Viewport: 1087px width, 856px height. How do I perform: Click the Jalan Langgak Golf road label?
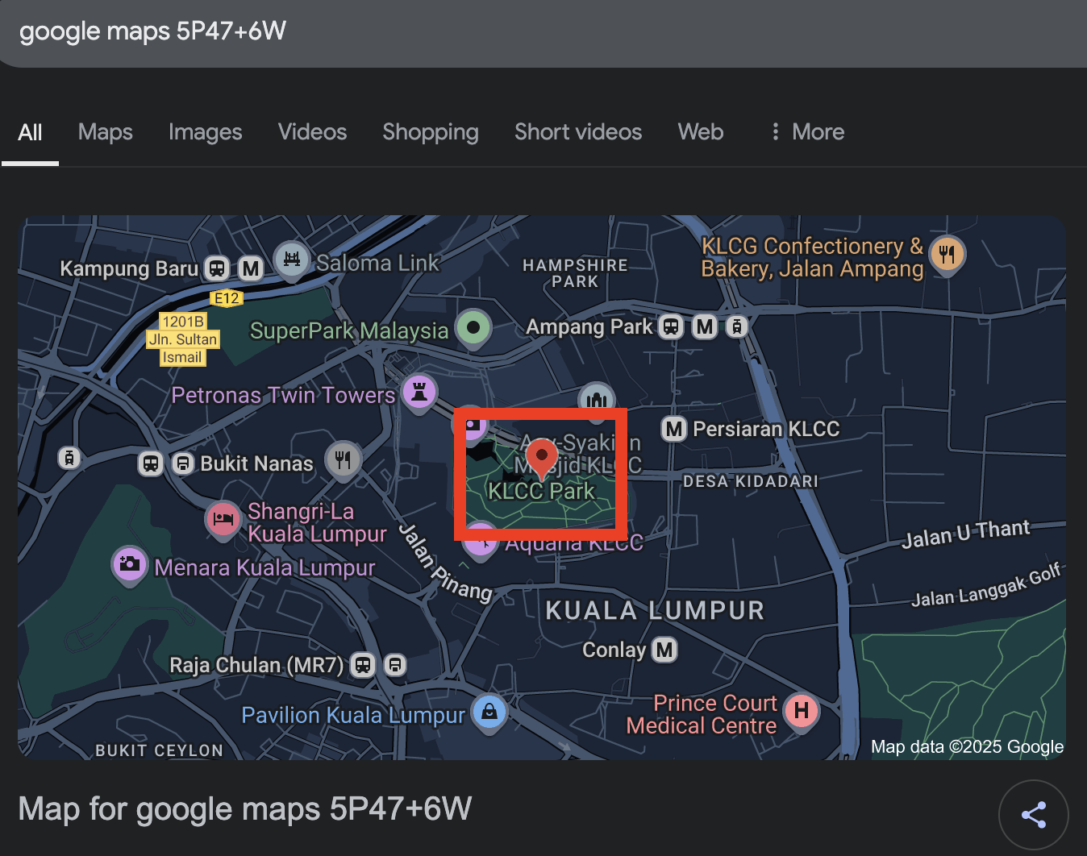coord(986,586)
